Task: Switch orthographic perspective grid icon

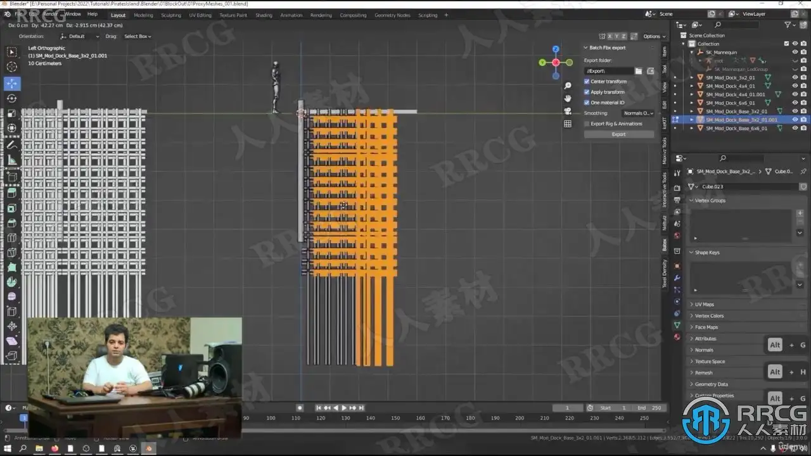Action: (568, 123)
